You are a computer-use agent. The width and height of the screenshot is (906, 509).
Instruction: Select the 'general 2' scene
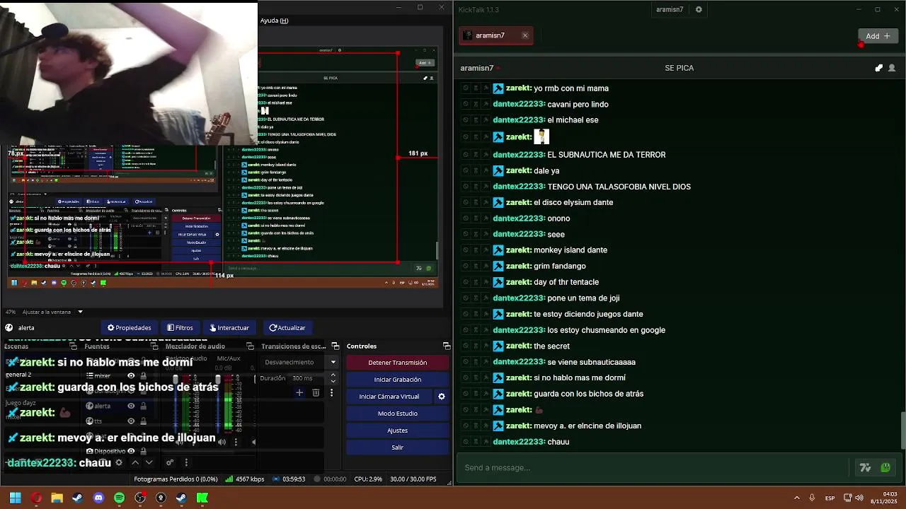coord(18,375)
